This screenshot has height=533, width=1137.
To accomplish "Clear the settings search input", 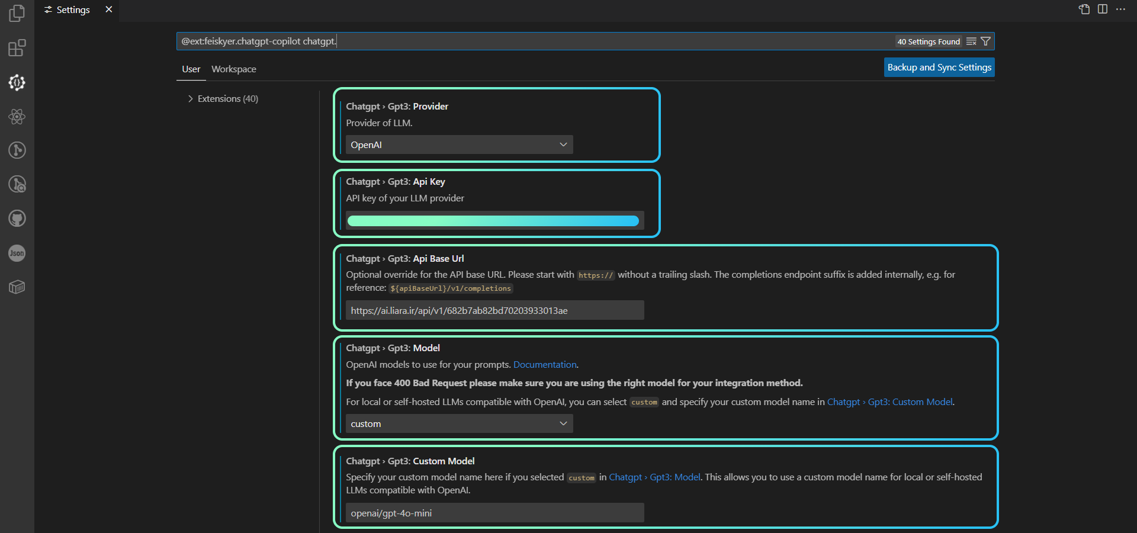I will 971,41.
